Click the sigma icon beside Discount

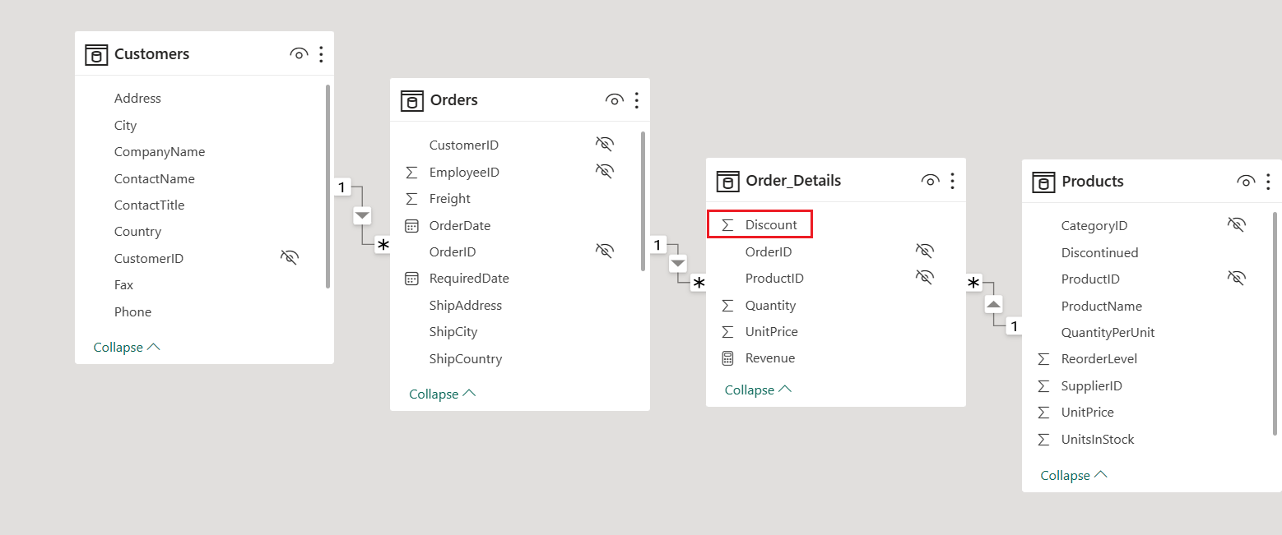click(727, 224)
